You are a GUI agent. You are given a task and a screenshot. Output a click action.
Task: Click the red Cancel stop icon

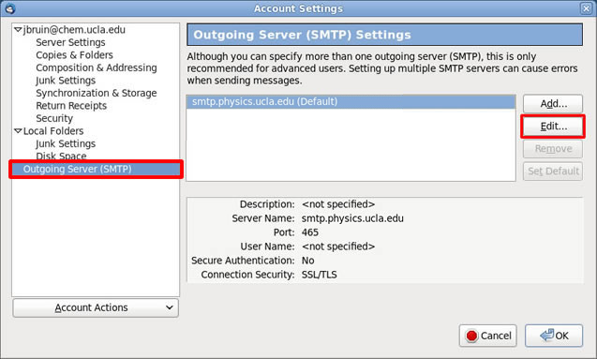click(x=471, y=336)
